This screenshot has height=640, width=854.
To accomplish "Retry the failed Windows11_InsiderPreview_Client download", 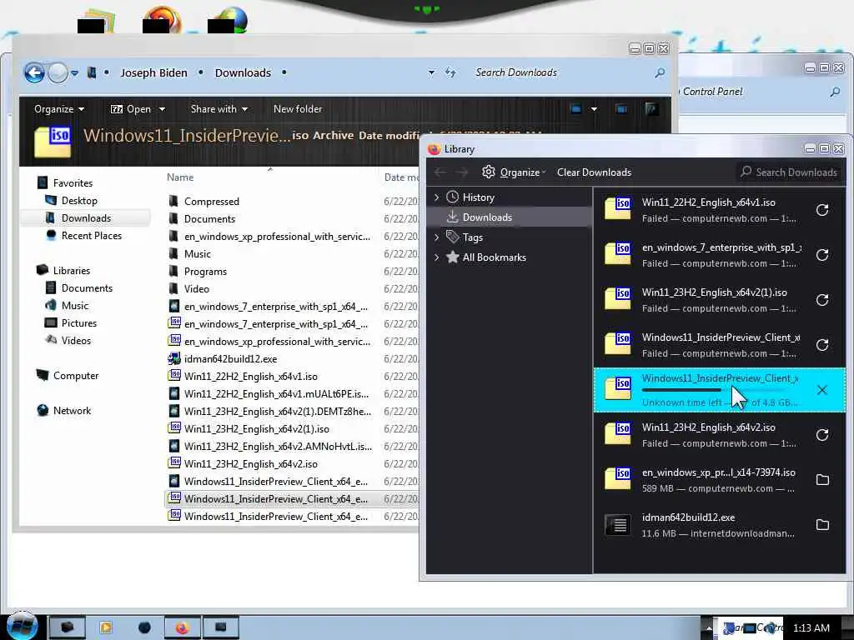I will click(822, 345).
